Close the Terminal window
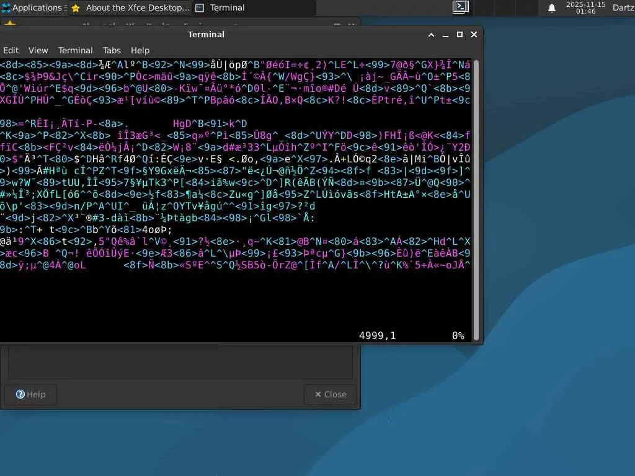This screenshot has width=635, height=476. [x=474, y=35]
